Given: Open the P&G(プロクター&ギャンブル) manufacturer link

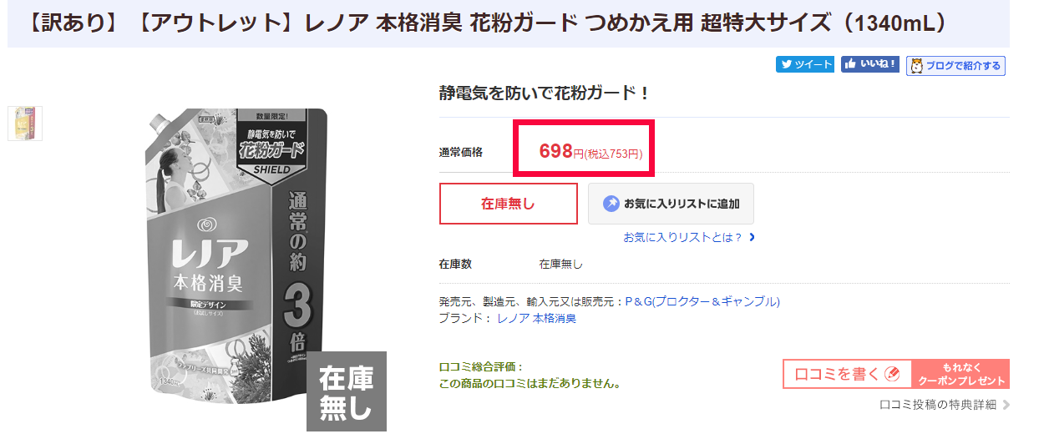Looking at the screenshot, I should click(x=702, y=301).
